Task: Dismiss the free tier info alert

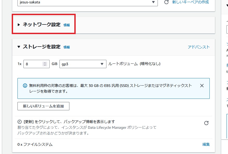Action: point(202,86)
